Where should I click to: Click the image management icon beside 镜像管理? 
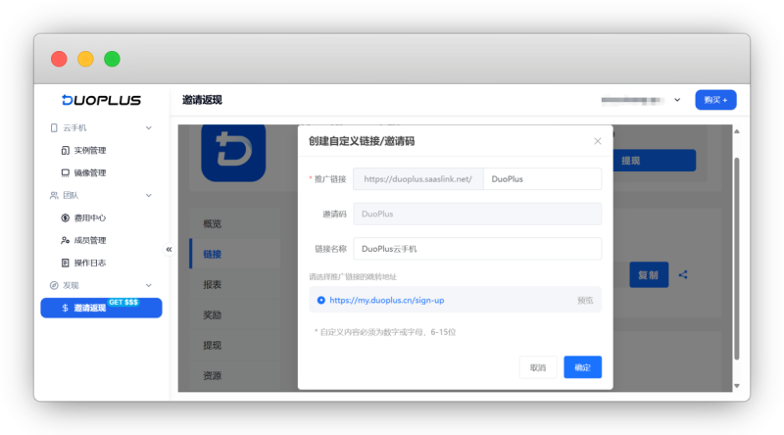[x=65, y=173]
